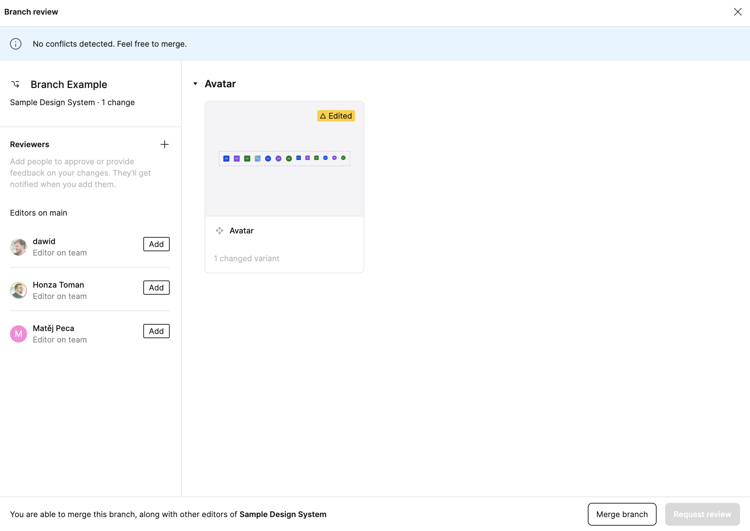
Task: Click '1 changed variant' text
Action: click(x=246, y=258)
